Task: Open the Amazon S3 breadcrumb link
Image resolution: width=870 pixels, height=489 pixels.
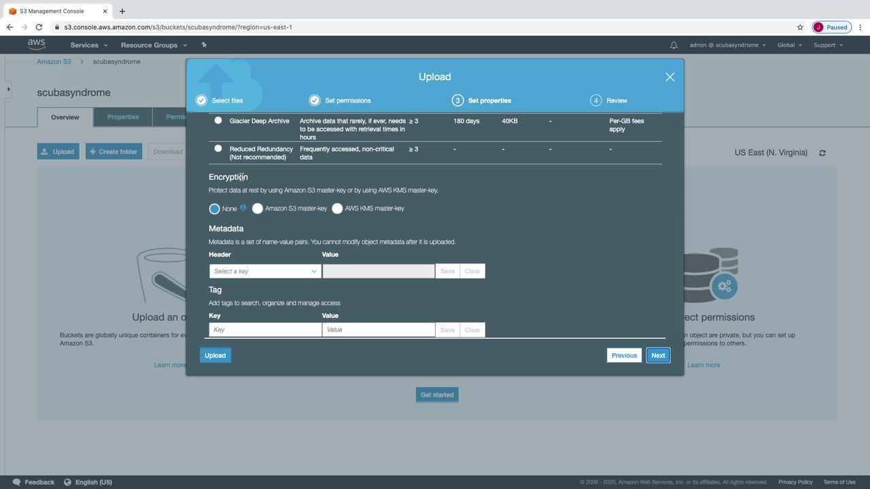Action: pyautogui.click(x=54, y=61)
